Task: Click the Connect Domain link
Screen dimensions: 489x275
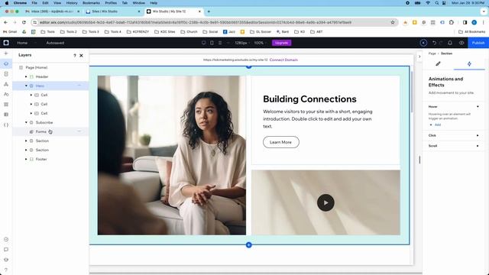Action: click(x=283, y=60)
